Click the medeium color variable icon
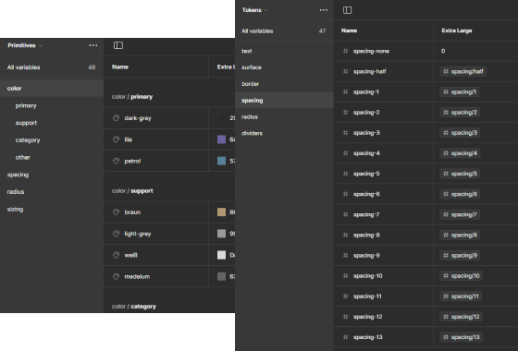 [x=116, y=276]
